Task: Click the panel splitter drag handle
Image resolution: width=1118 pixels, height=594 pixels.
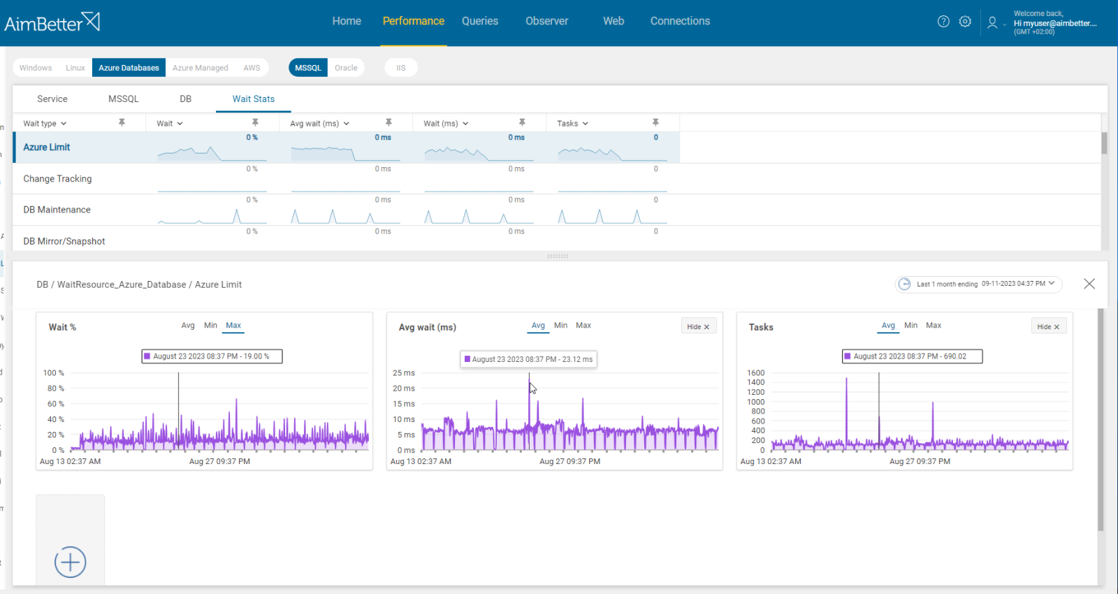Action: point(558,256)
